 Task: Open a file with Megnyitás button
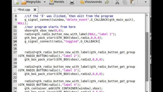pos(31,2)
